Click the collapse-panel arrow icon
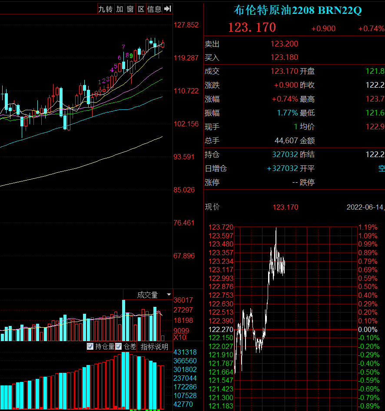 [x=167, y=9]
